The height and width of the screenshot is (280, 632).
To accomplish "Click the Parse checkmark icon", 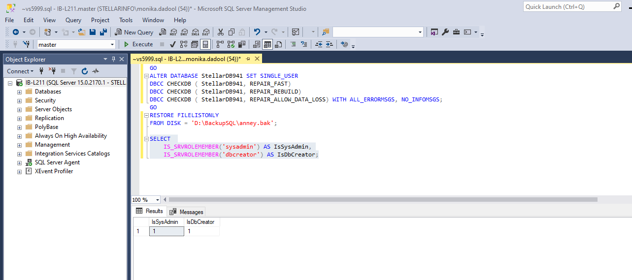I will click(x=173, y=44).
